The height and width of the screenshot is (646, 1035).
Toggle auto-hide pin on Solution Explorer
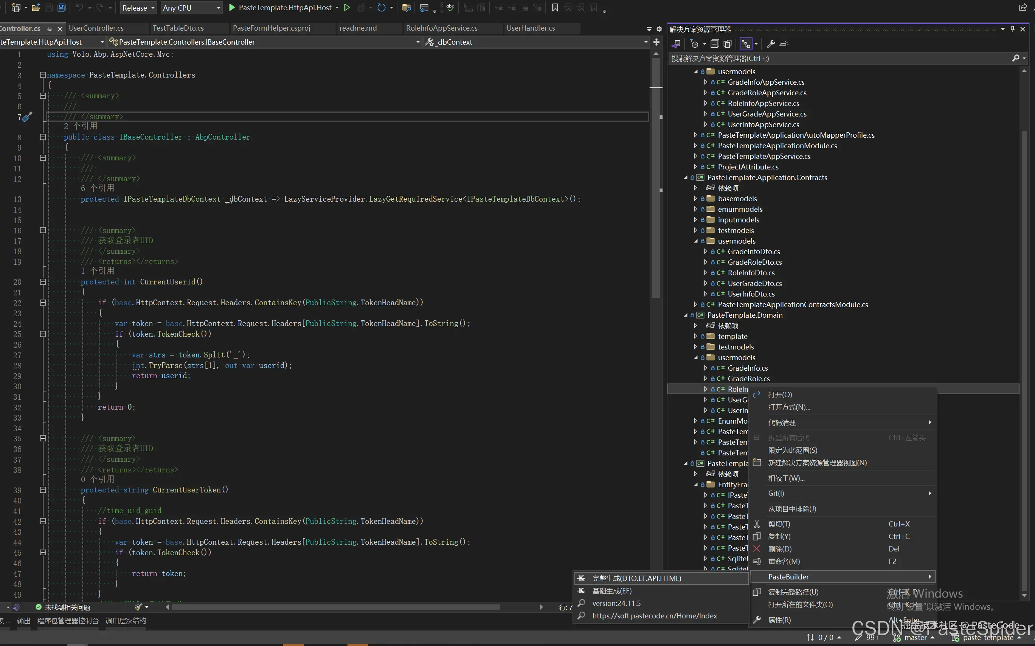tap(1012, 29)
